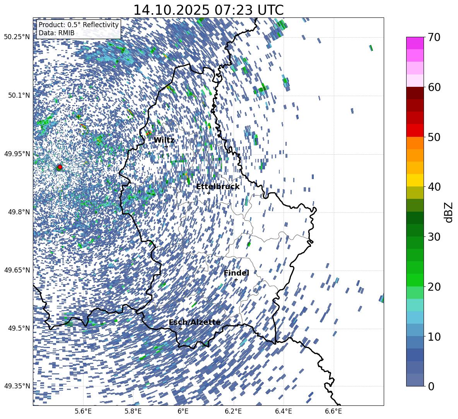Pick the magenta swatch at colorbar top

(x=415, y=43)
